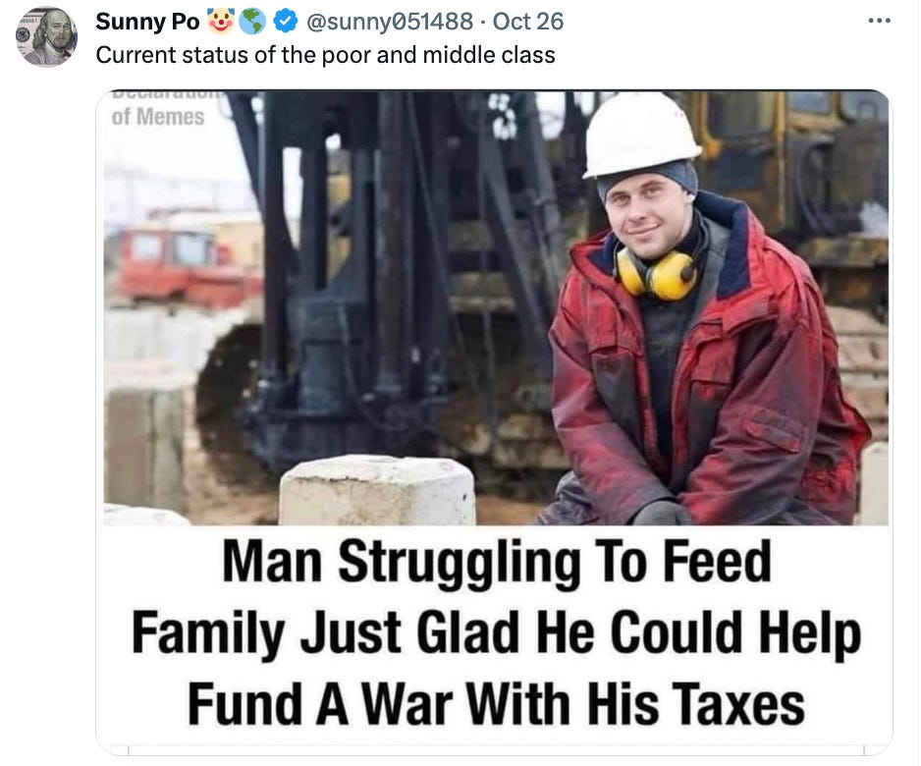Click the 'Family Just Glad He Could Help' line
This screenshot has width=921, height=766.
[496, 633]
